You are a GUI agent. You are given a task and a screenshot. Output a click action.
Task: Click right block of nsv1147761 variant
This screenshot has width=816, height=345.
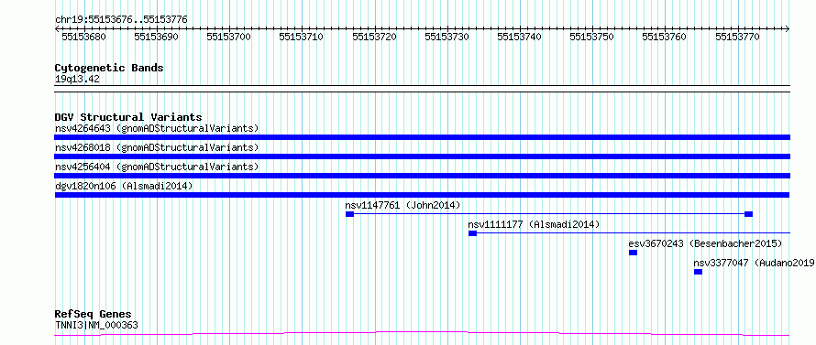748,214
